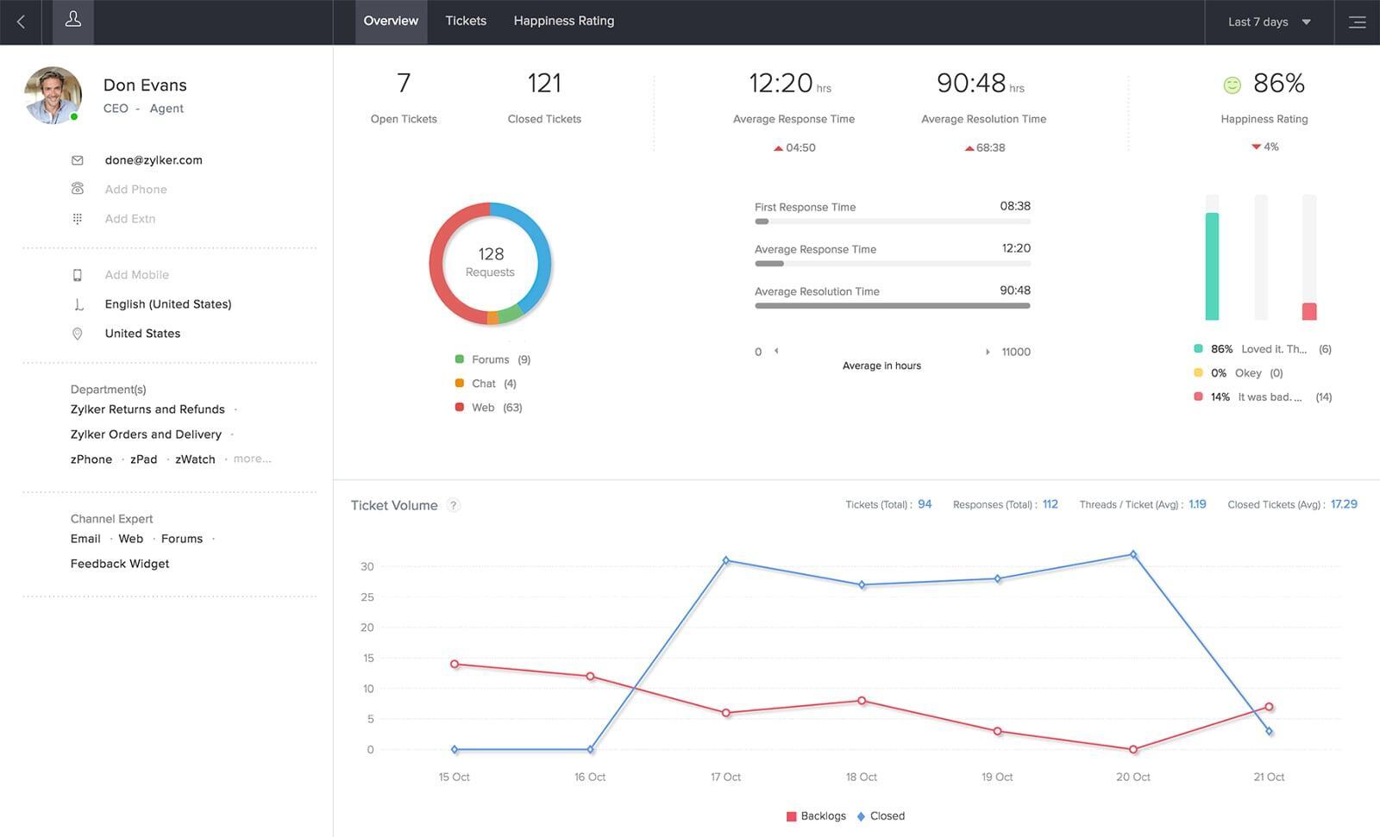Toggle the Web channel in the donut legend
The width and height of the screenshot is (1380, 837).
[x=483, y=407]
